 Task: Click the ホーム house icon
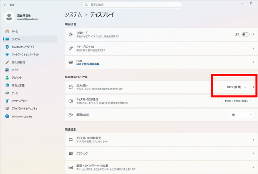[x=7, y=31]
